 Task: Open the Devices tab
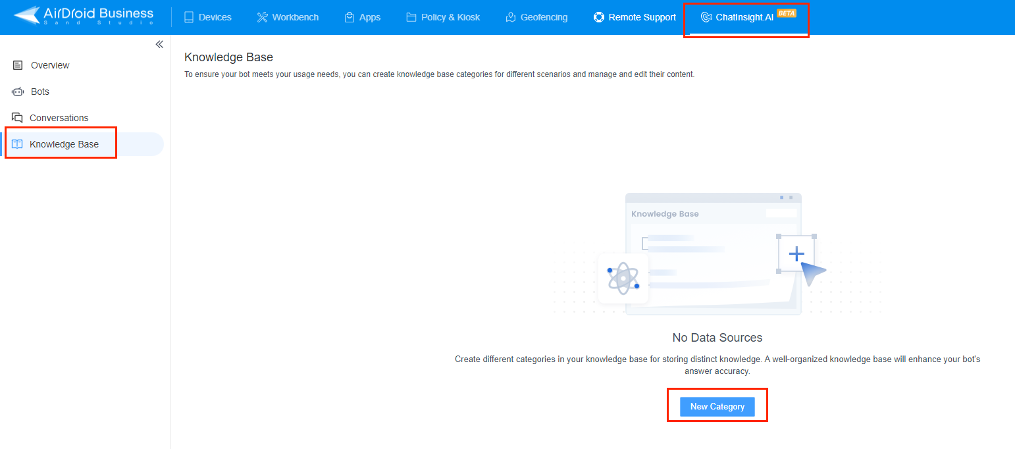[207, 17]
